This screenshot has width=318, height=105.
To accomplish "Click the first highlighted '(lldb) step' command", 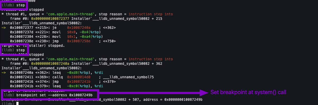I will [13, 5].
